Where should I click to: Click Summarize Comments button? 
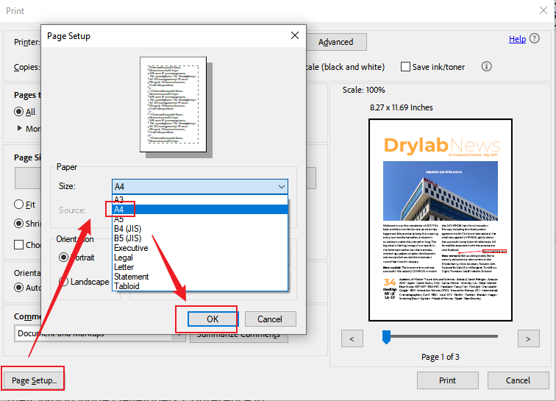pyautogui.click(x=238, y=336)
